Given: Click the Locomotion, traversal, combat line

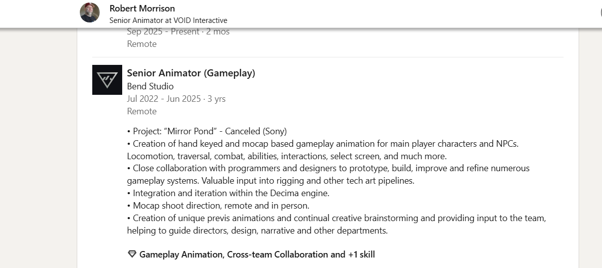Looking at the screenshot, I should pyautogui.click(x=287, y=156).
